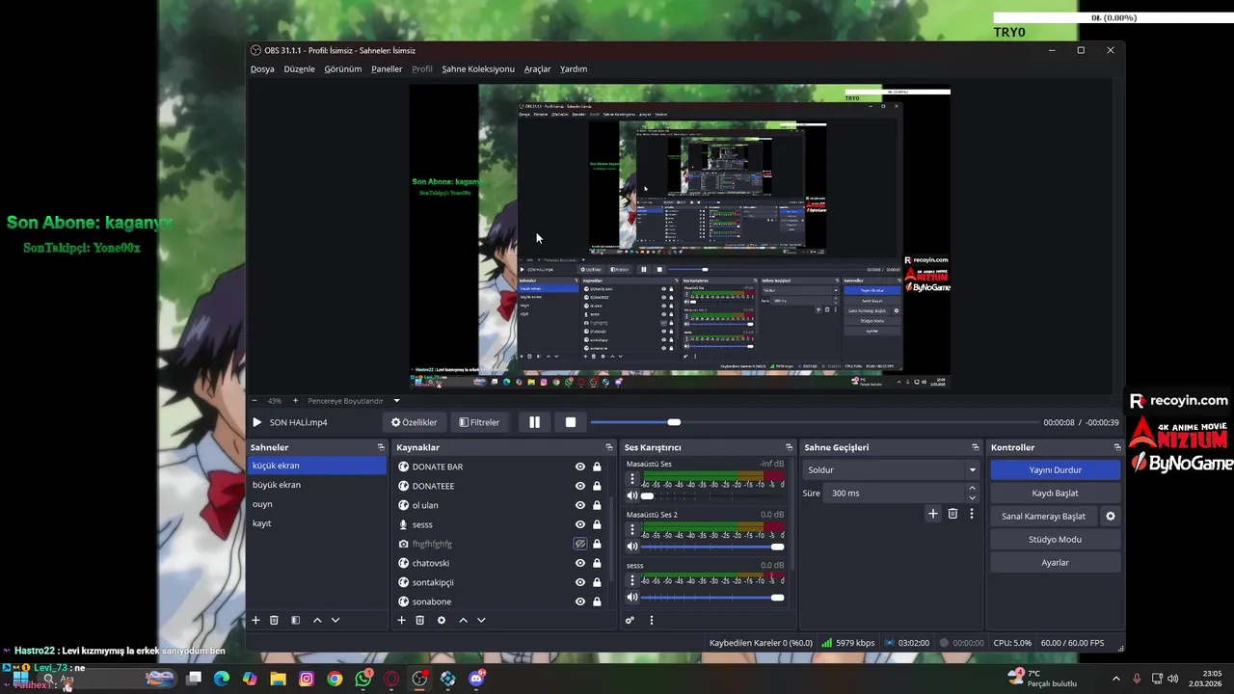Adjust Masaüstü Ses 2 volume slider
This screenshot has height=694, width=1234.
click(x=713, y=547)
